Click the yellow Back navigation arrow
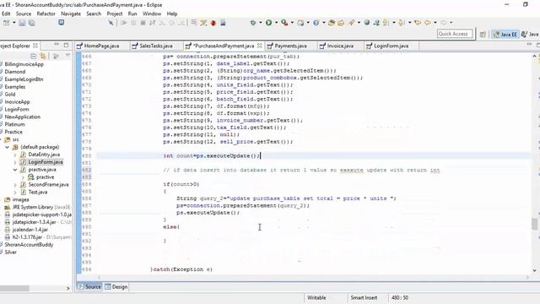Screen dimensions: 540x304 tap(428, 23)
